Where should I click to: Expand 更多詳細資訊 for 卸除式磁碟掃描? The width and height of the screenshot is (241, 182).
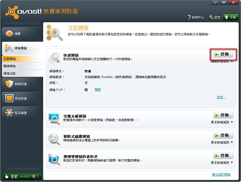[x=222, y=143]
